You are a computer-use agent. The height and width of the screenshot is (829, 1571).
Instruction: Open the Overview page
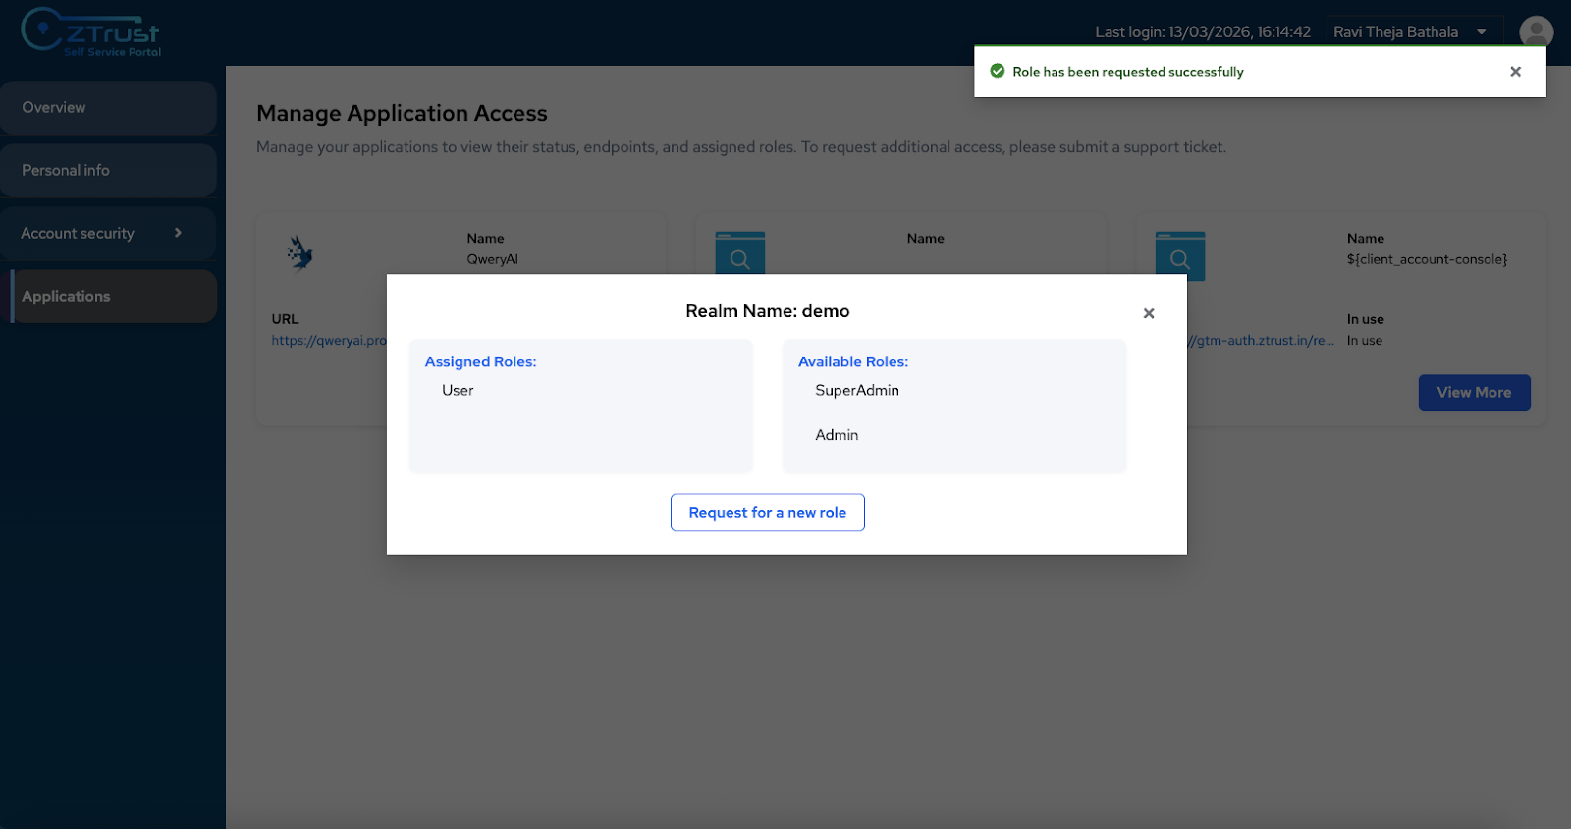108,108
